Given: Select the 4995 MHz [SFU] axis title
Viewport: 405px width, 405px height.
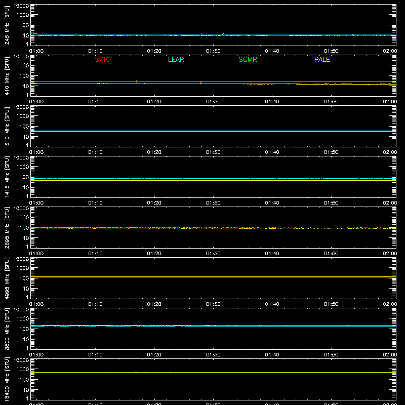Looking at the screenshot, I should (x=7, y=278).
